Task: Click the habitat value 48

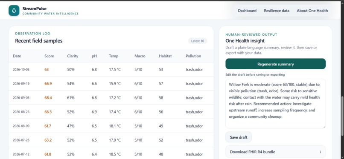Action: [x=161, y=154]
